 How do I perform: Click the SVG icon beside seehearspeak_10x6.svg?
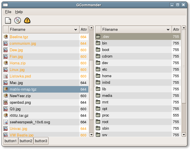point(5,122)
